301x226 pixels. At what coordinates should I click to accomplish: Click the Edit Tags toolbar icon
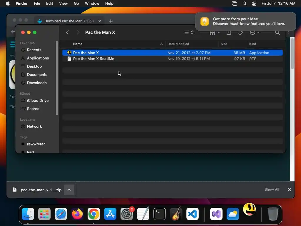coord(240,33)
